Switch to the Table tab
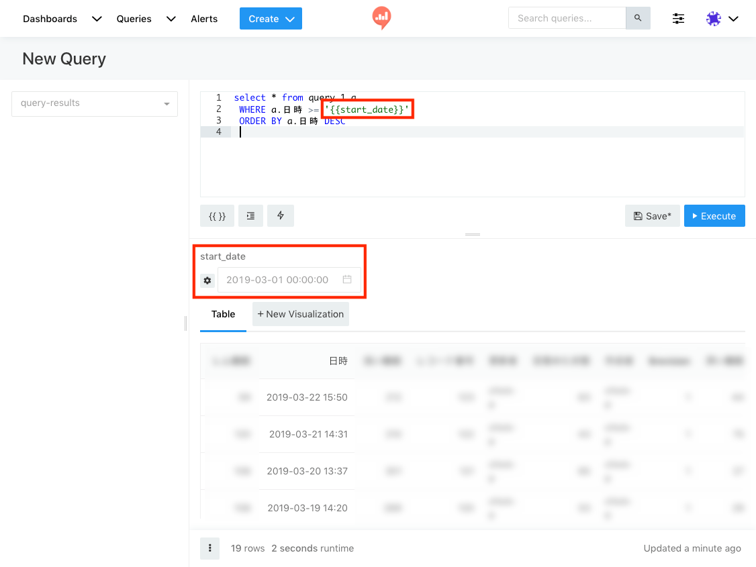The width and height of the screenshot is (756, 567). (x=223, y=314)
